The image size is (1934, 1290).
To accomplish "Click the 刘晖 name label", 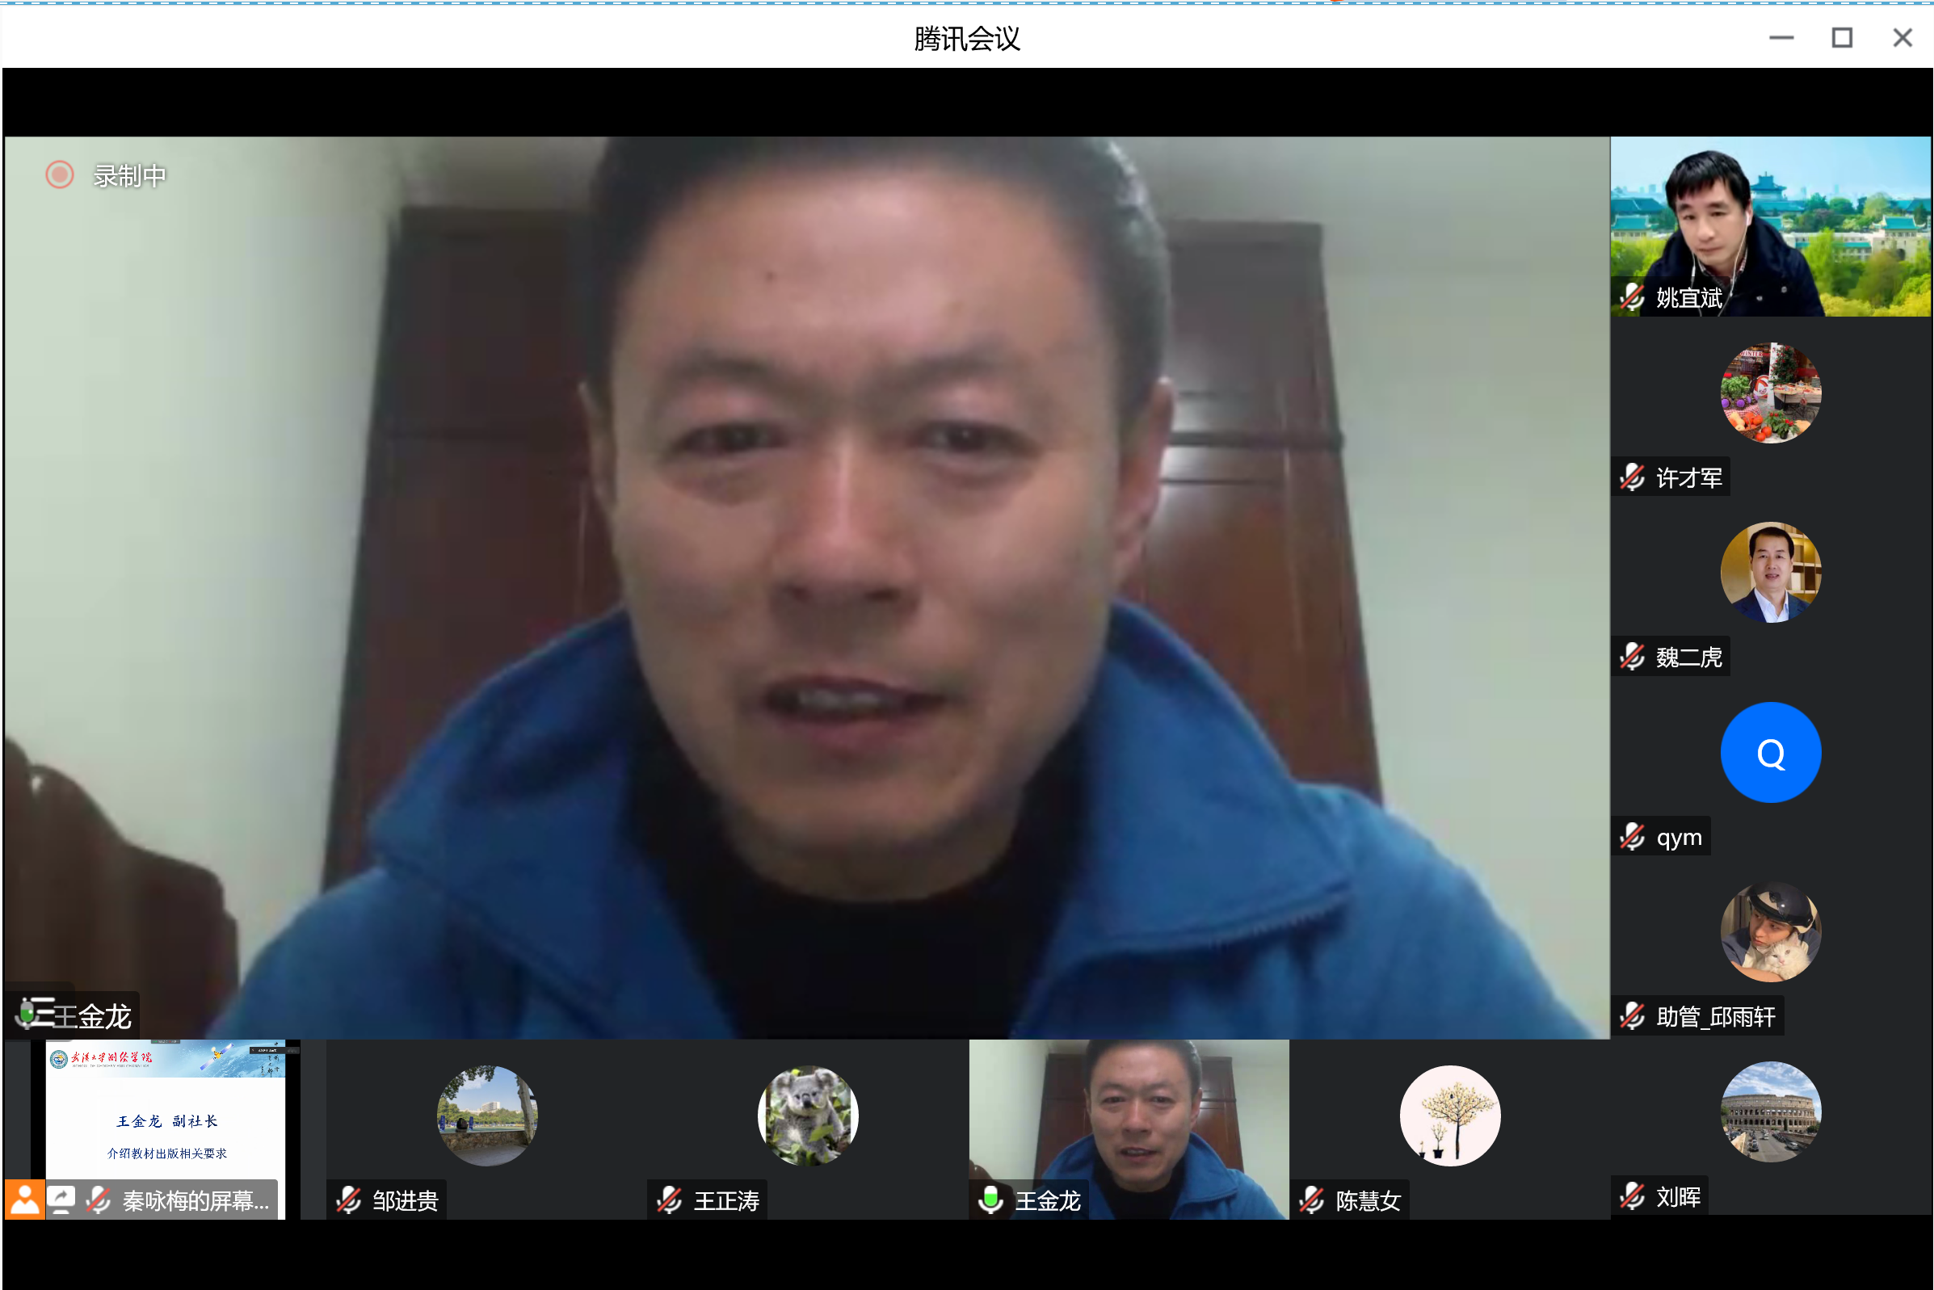I will point(1678,1197).
